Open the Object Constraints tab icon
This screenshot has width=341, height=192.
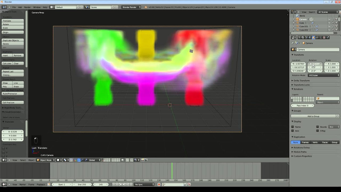317,38
